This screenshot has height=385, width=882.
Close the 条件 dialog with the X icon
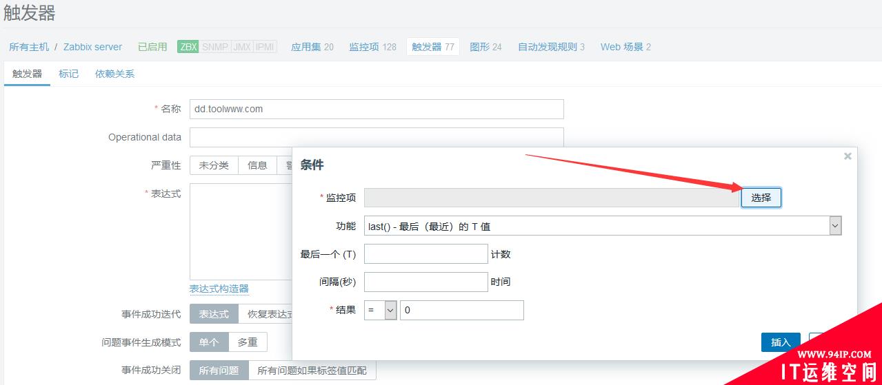(x=848, y=156)
